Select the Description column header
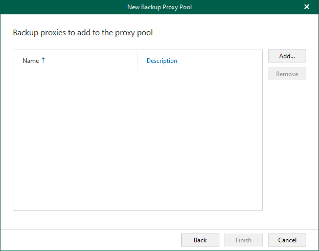Screen dimensions: 319x251 162,61
